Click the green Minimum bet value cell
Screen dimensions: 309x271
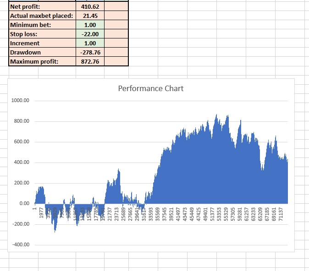tap(90, 25)
